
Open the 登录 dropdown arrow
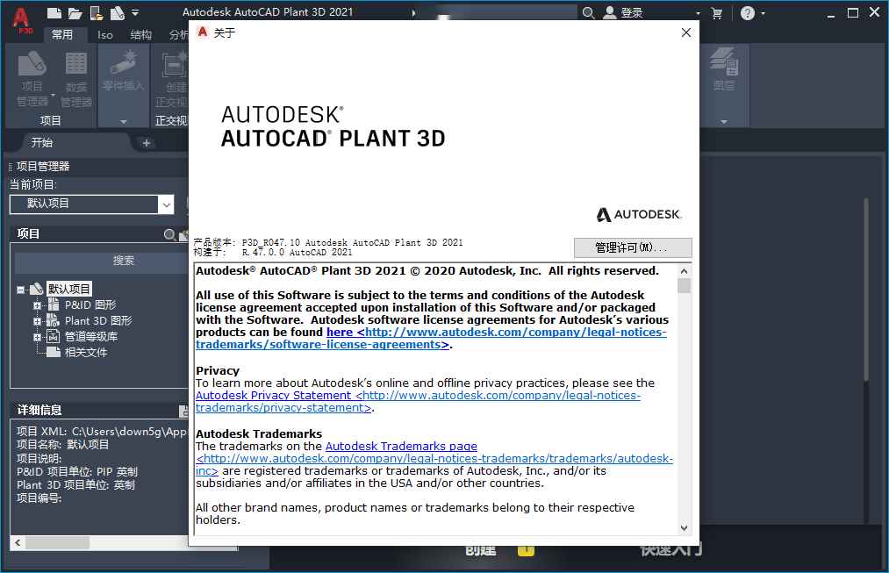click(698, 13)
